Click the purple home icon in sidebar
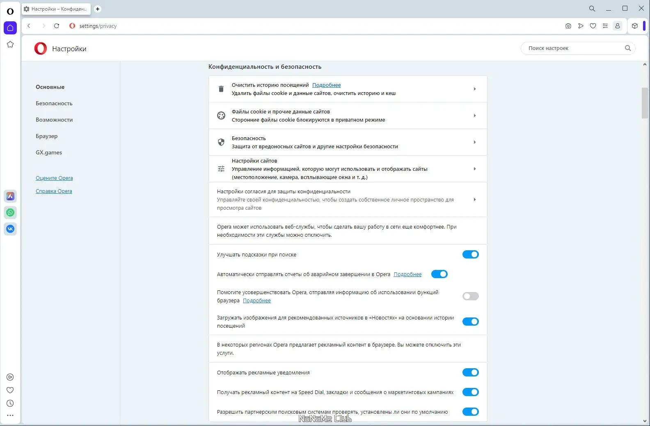This screenshot has width=650, height=426. [x=10, y=28]
